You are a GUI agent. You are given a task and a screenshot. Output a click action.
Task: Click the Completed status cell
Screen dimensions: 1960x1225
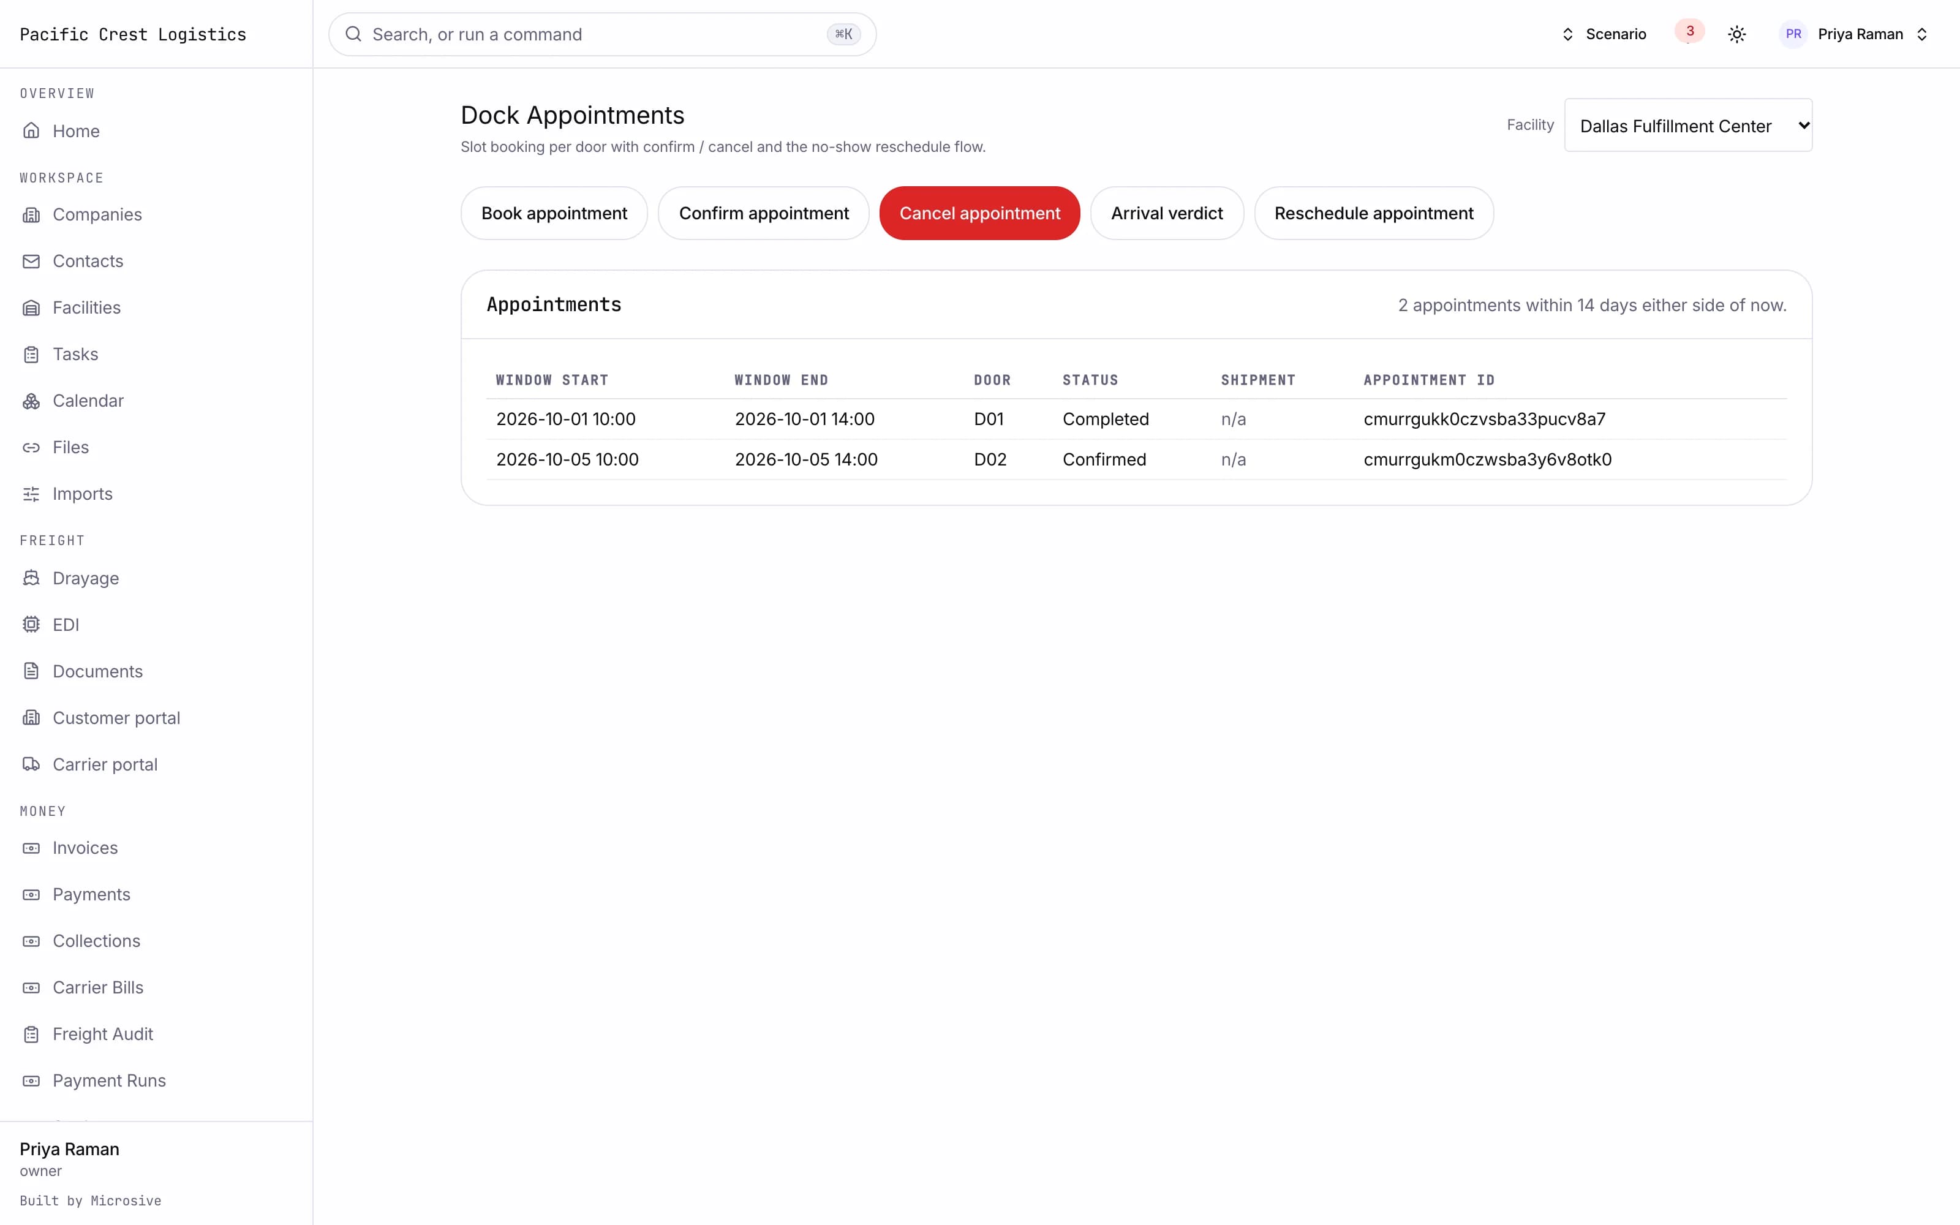(x=1106, y=419)
